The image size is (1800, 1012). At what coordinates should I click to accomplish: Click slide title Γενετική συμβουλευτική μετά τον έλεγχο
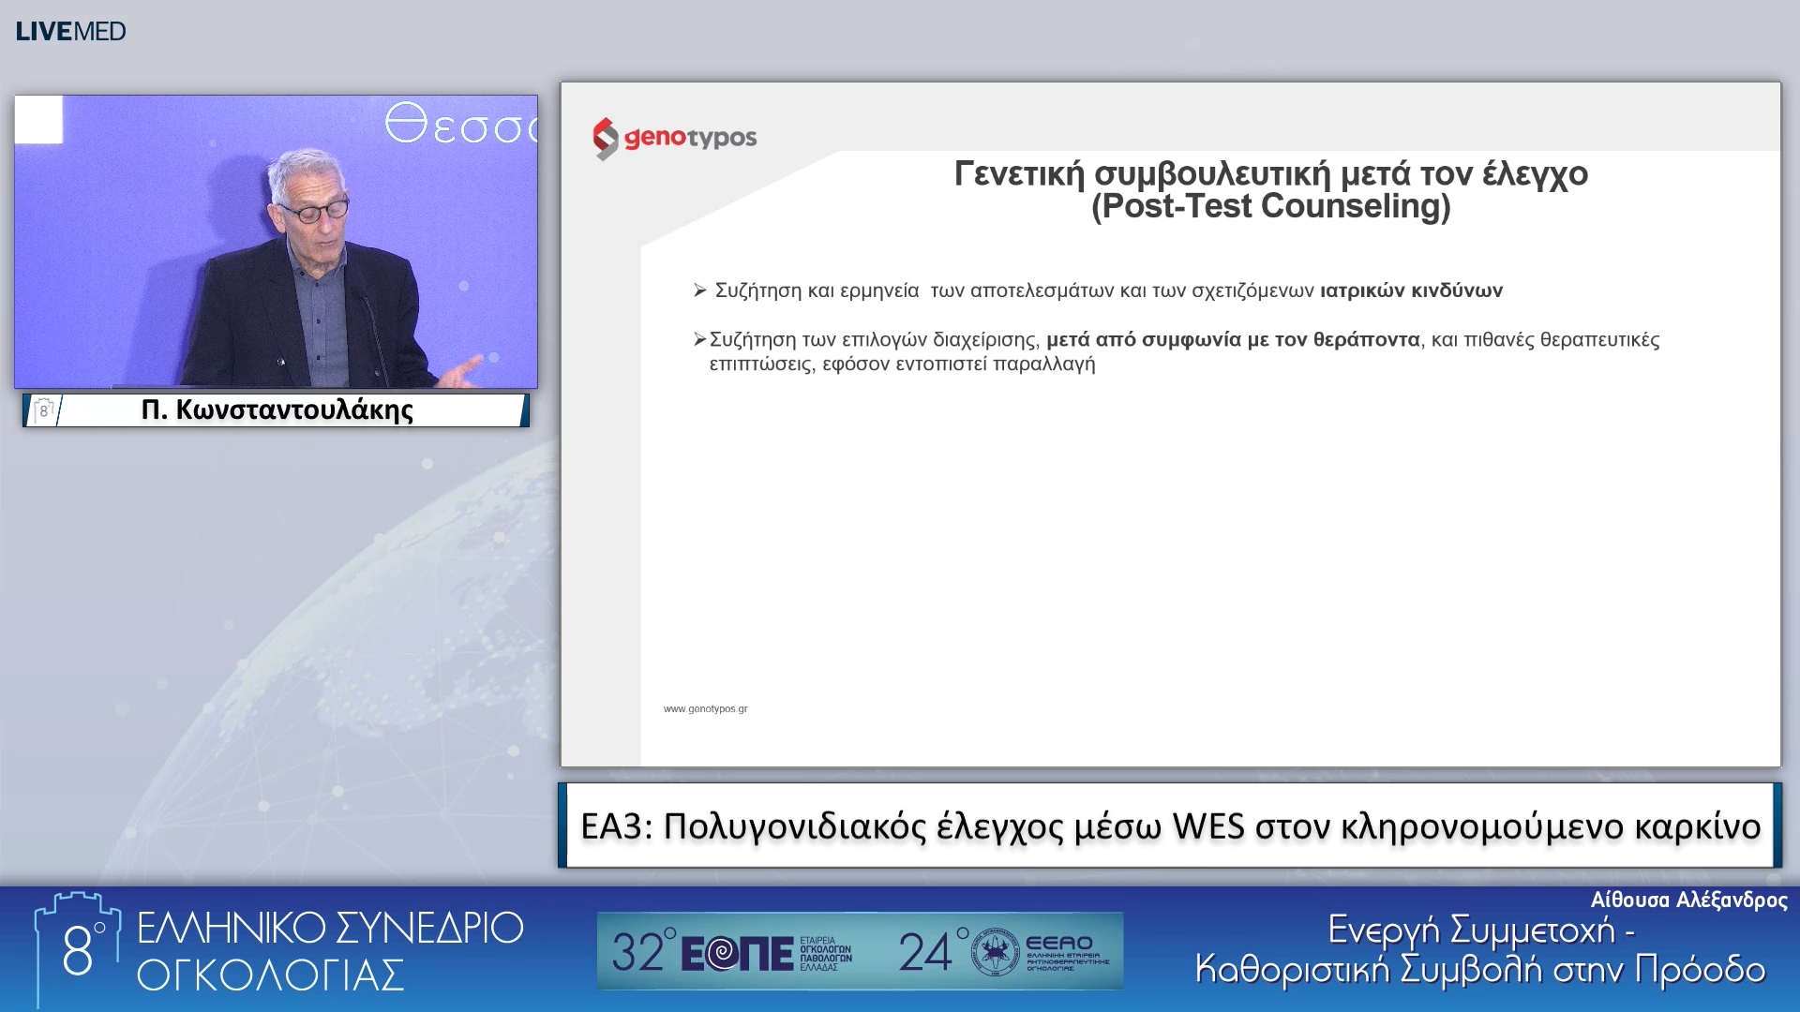[x=1271, y=174]
